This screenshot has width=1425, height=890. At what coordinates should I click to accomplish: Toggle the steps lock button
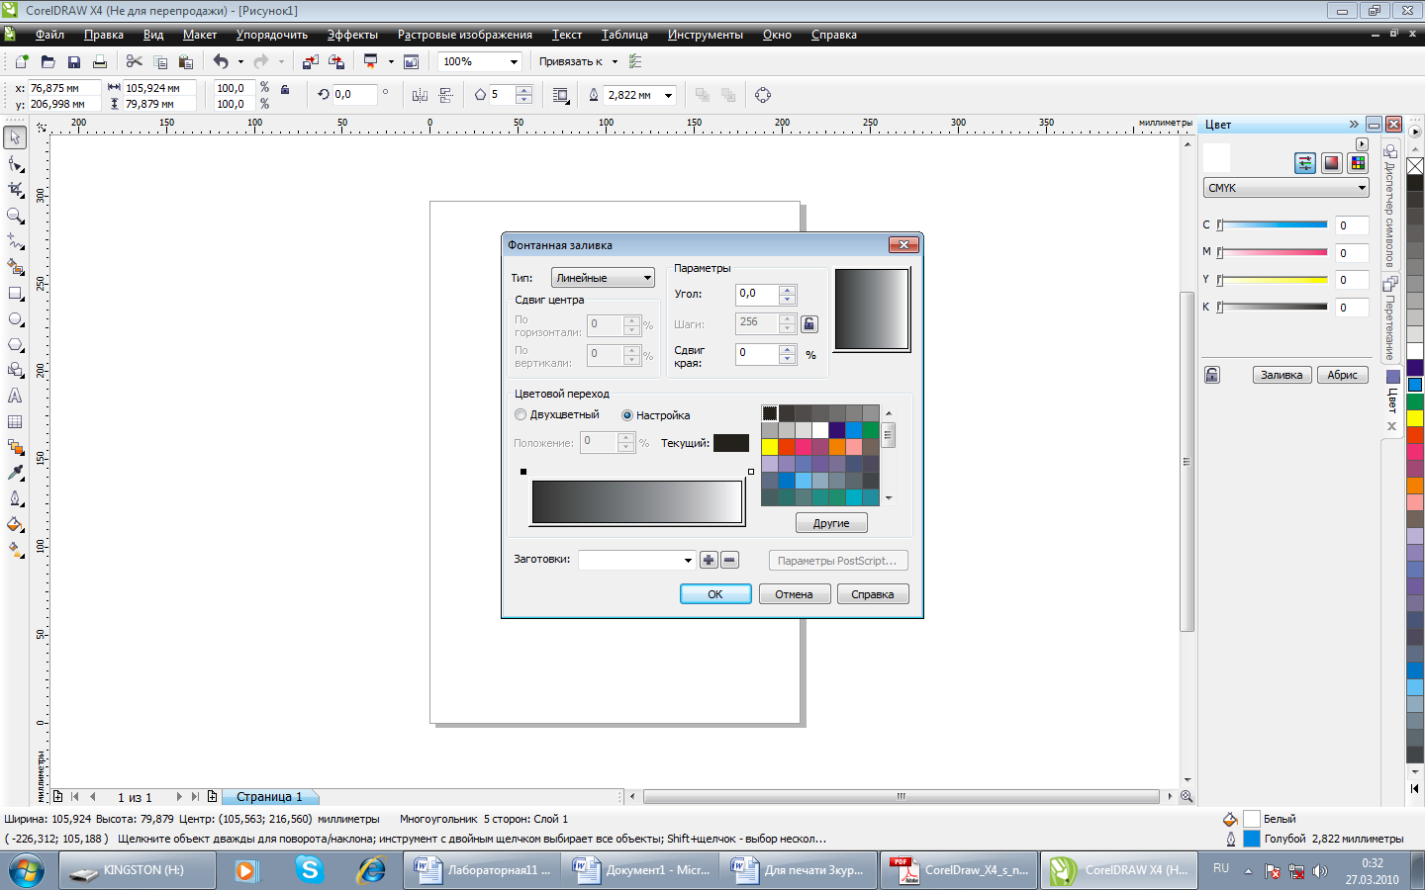point(809,323)
